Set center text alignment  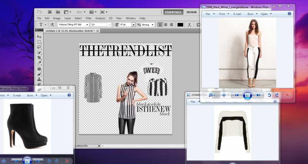pyautogui.click(x=166, y=25)
